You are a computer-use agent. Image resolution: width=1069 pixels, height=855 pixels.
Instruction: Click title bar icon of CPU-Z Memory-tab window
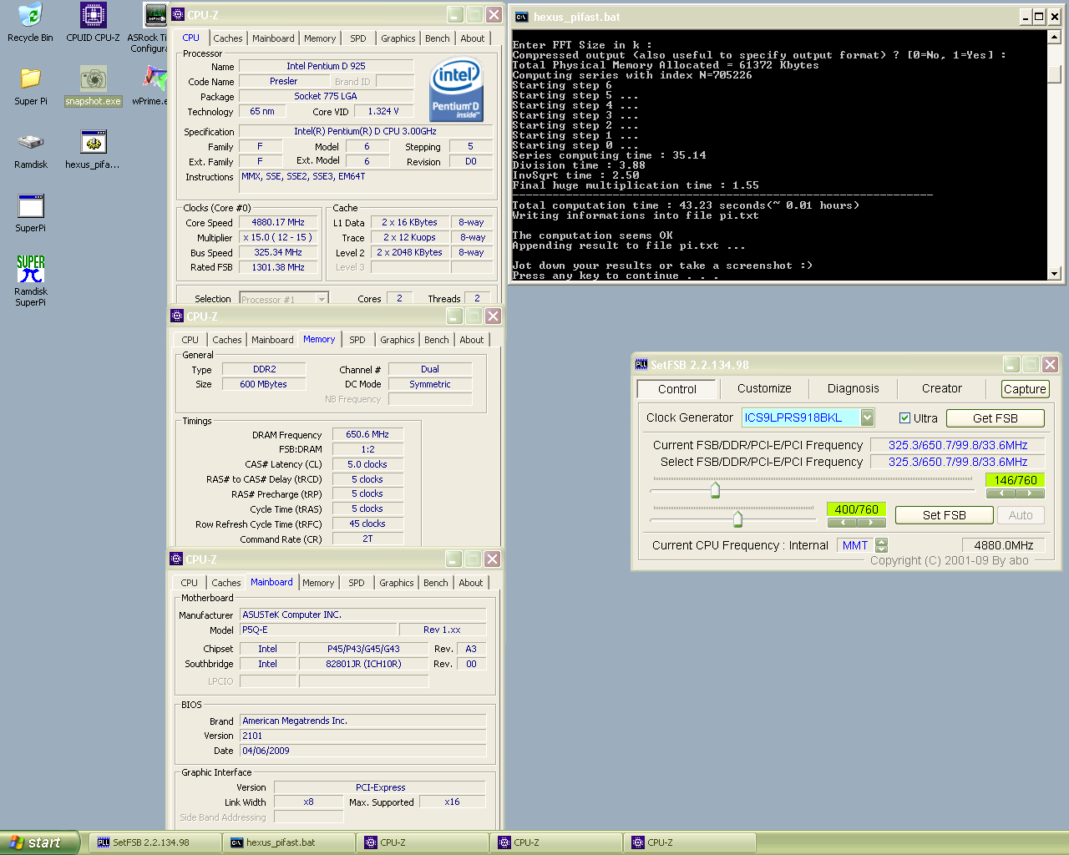[176, 316]
